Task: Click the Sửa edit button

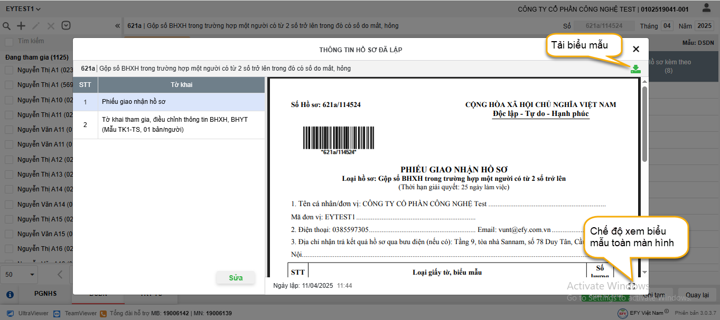Action: pos(236,277)
